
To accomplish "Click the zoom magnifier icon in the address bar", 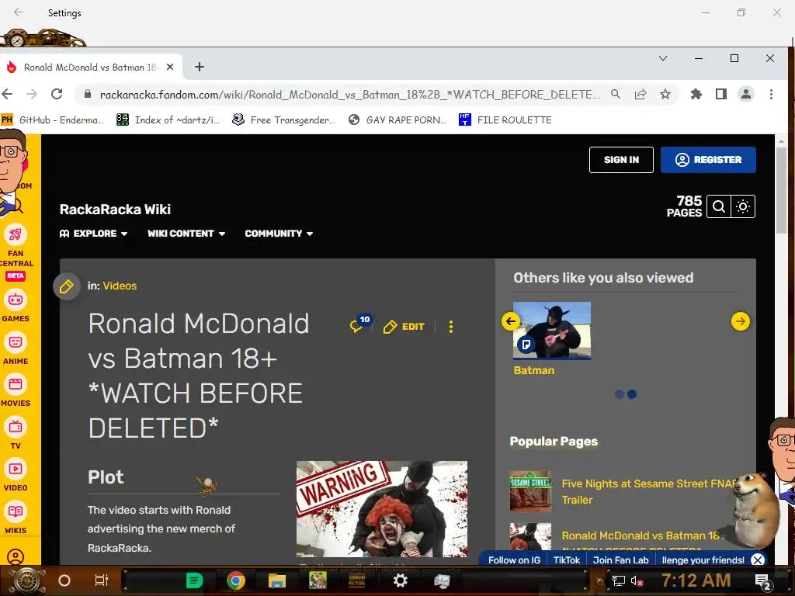I will [x=616, y=94].
